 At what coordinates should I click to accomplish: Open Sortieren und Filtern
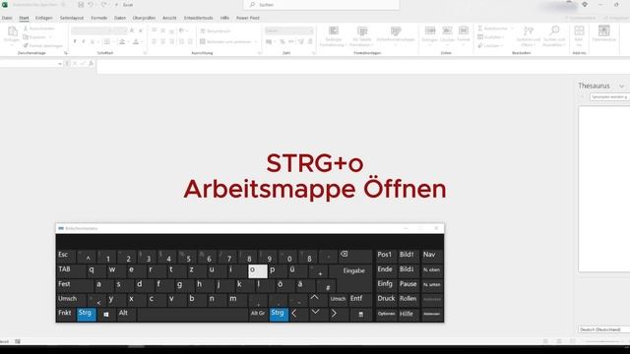[x=529, y=36]
